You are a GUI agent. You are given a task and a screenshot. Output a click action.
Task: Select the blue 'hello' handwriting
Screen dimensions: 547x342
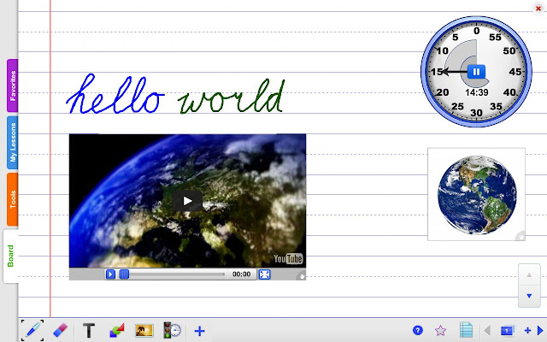click(x=115, y=94)
